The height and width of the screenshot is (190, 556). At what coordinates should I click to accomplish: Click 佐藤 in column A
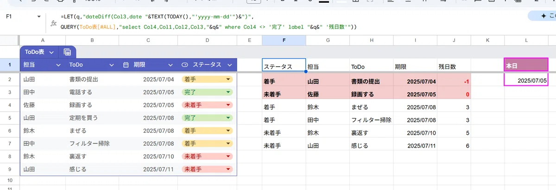coord(29,105)
